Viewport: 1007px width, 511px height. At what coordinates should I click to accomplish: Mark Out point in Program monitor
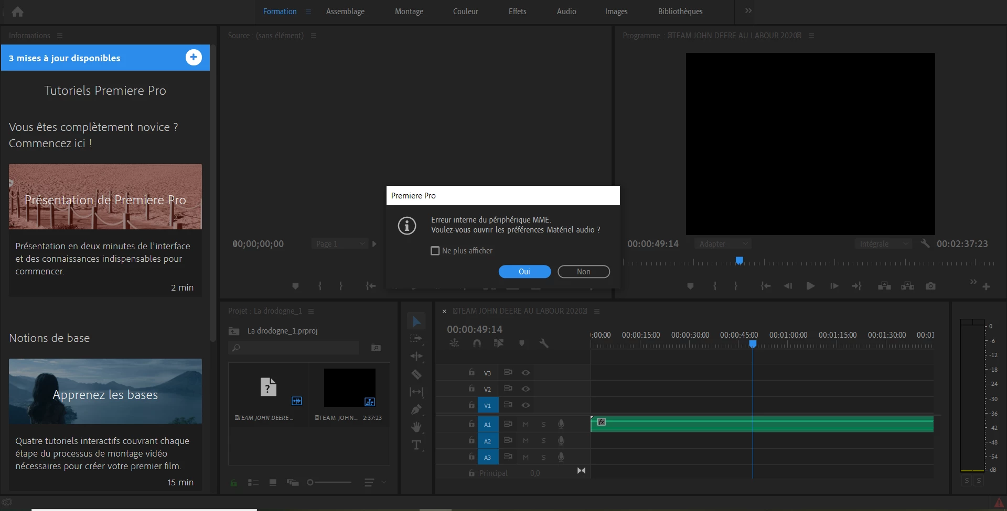(736, 286)
